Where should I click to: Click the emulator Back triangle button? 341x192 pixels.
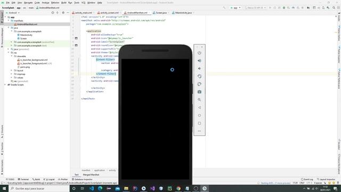199,108
